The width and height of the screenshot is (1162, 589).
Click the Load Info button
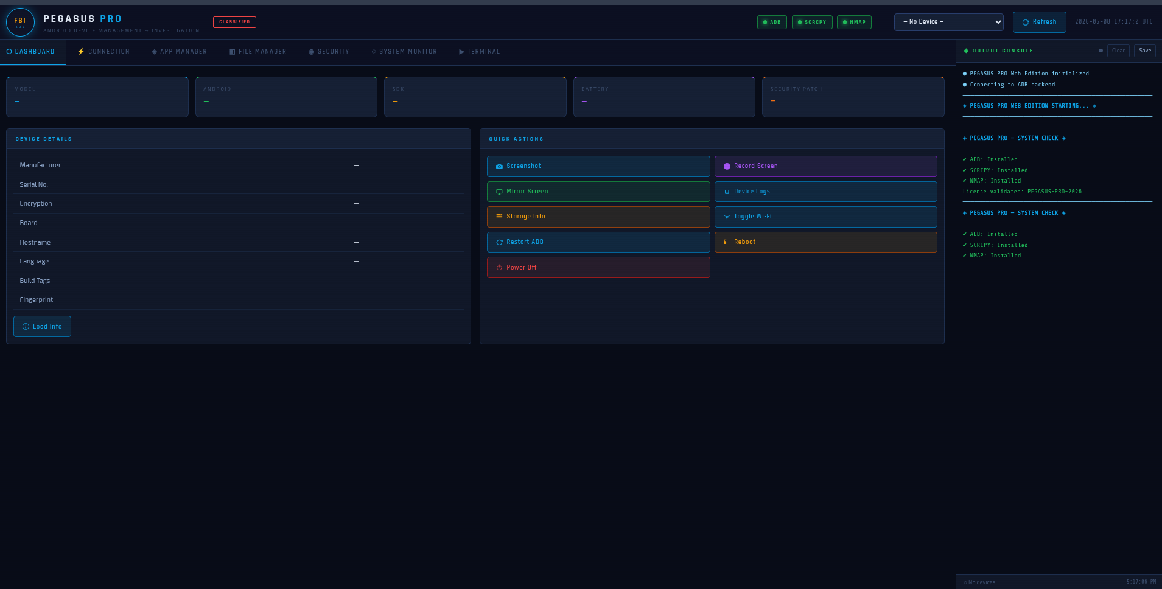[x=42, y=327]
